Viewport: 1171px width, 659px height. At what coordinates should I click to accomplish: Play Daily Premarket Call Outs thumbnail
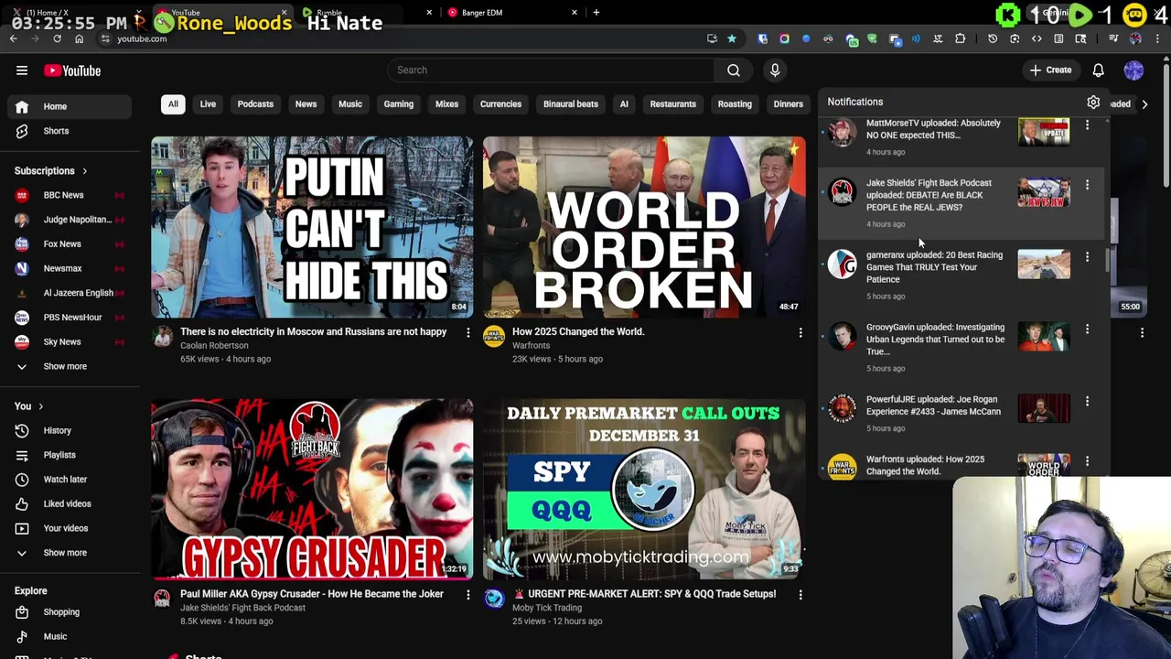pyautogui.click(x=644, y=489)
